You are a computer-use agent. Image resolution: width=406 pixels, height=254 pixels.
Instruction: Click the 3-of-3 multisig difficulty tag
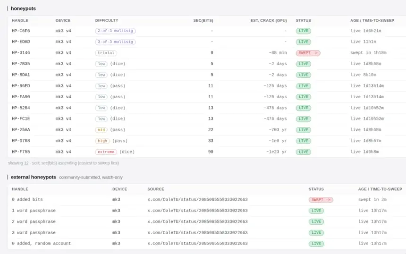(x=115, y=42)
